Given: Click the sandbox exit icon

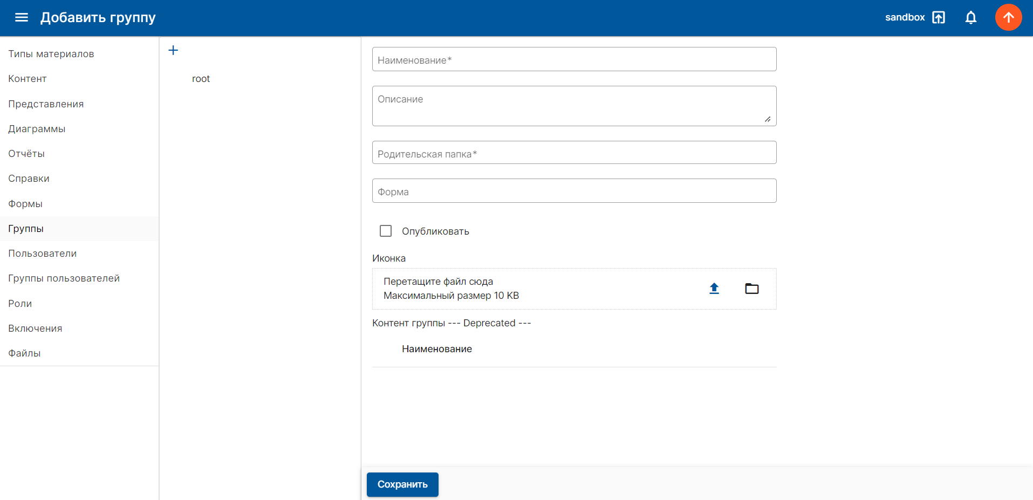Looking at the screenshot, I should coord(939,17).
